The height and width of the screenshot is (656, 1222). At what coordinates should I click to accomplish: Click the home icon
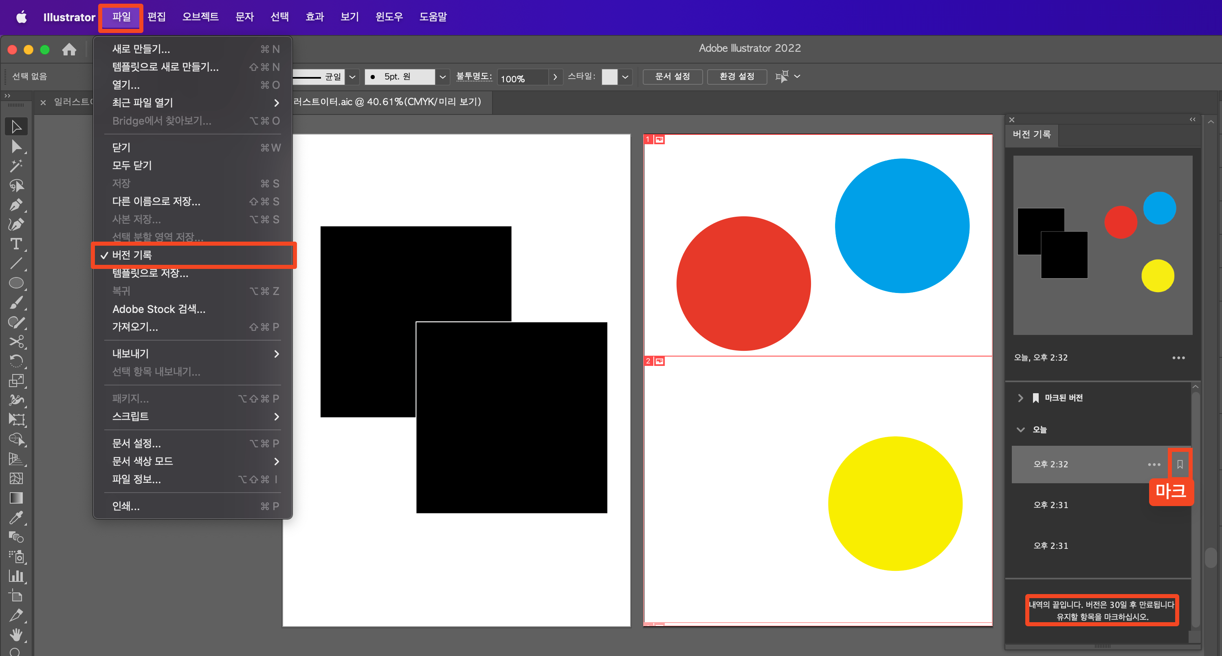(x=69, y=49)
